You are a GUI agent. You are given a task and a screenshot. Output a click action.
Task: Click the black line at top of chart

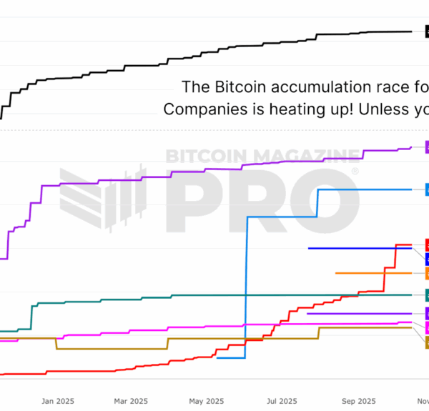pyautogui.click(x=214, y=49)
